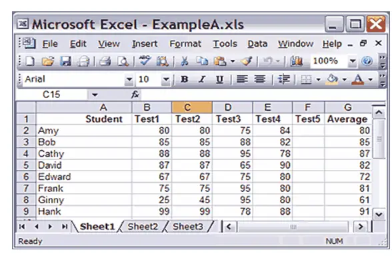Click the fx insert function button
The height and width of the screenshot is (256, 392).
(x=135, y=95)
